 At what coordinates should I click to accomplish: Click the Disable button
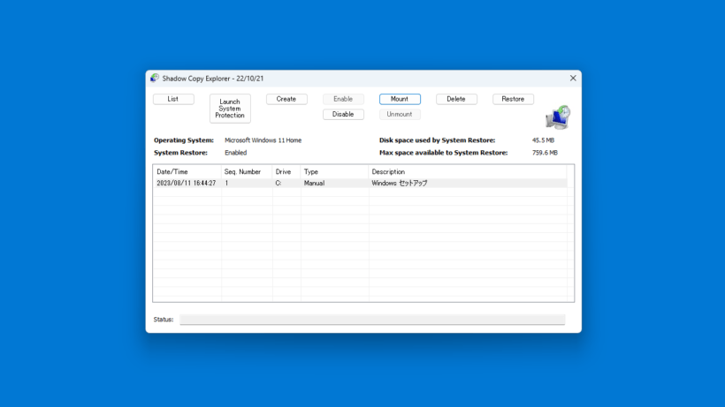pyautogui.click(x=343, y=115)
